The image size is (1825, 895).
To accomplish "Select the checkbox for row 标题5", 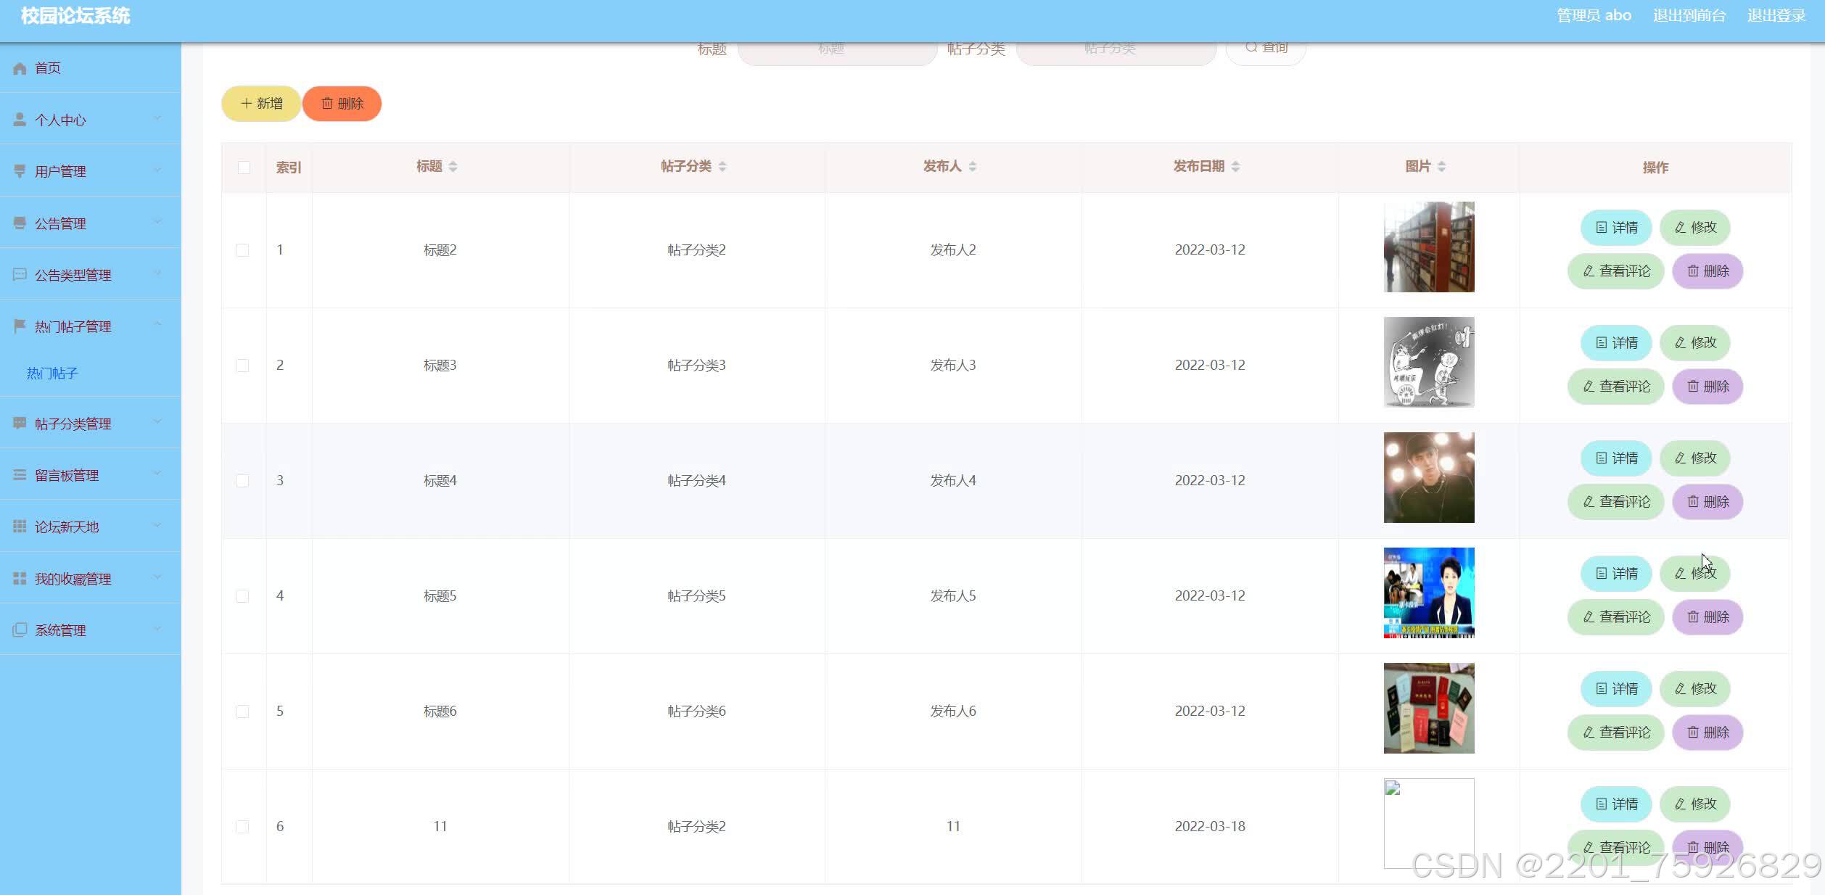I will (242, 596).
